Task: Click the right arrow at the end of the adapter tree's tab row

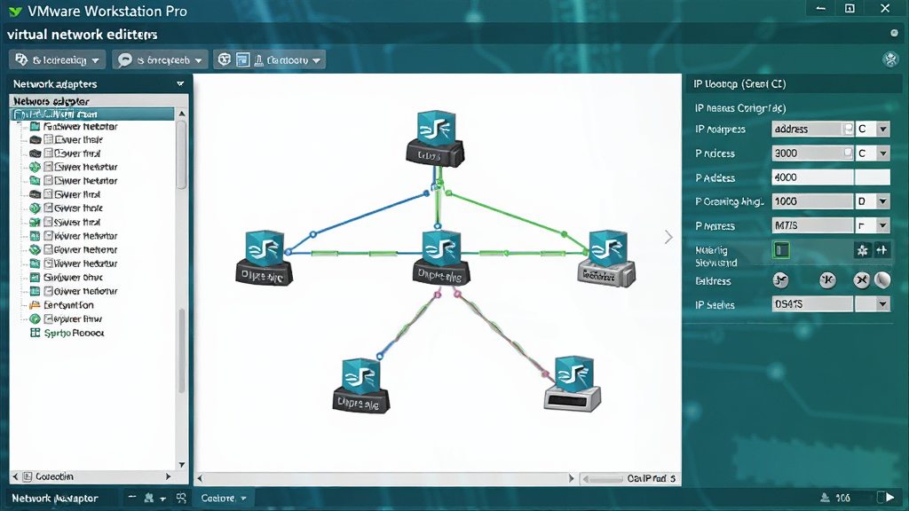Action: pos(168,476)
